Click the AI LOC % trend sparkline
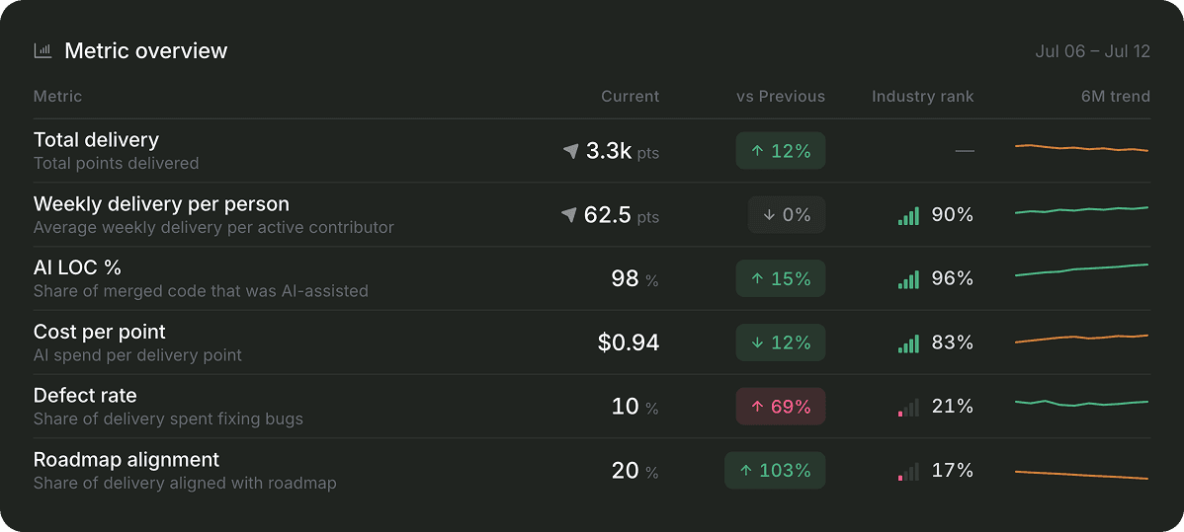1184x532 pixels. 1082,270
